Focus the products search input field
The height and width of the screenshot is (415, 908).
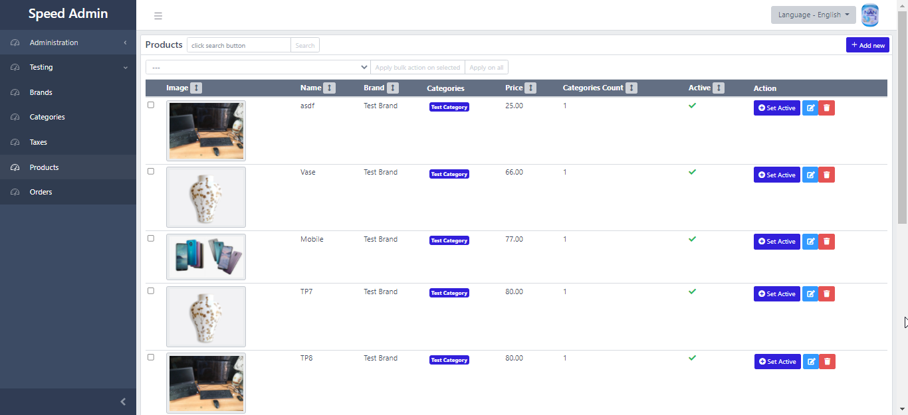(239, 45)
